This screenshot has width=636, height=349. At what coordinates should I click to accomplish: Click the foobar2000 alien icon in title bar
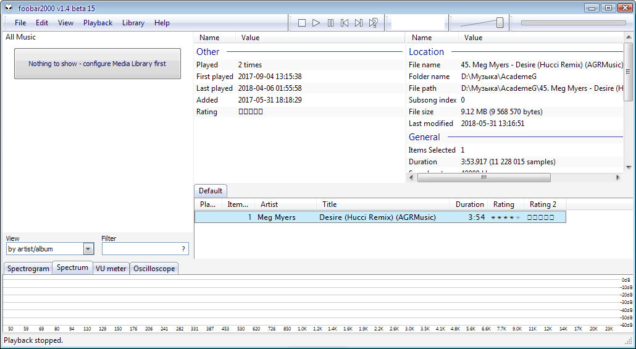[x=9, y=7]
